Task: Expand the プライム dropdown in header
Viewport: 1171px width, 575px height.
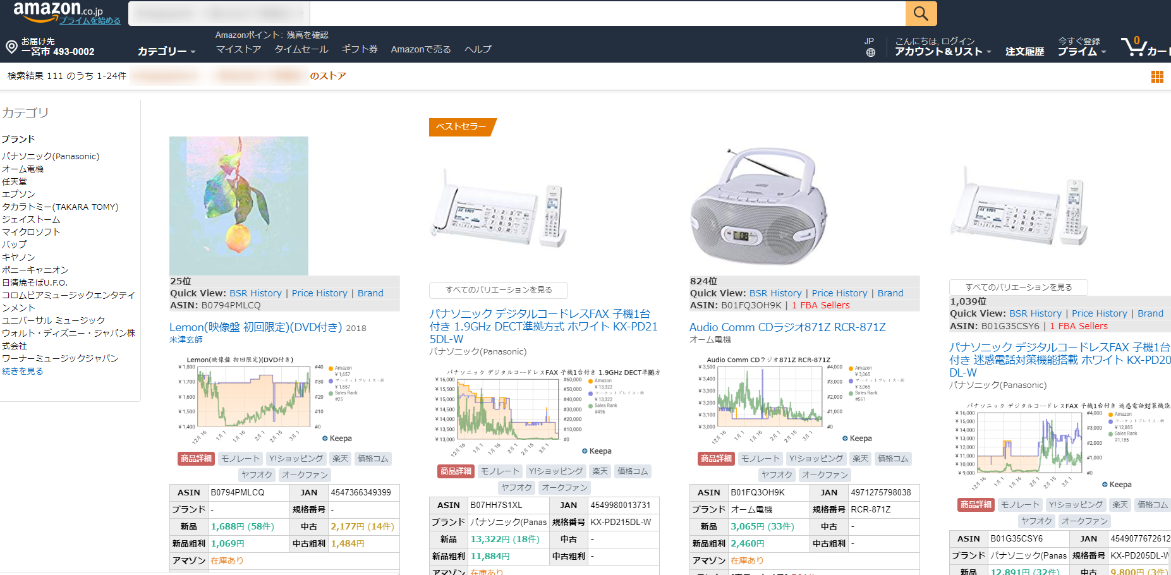Action: tap(1081, 51)
